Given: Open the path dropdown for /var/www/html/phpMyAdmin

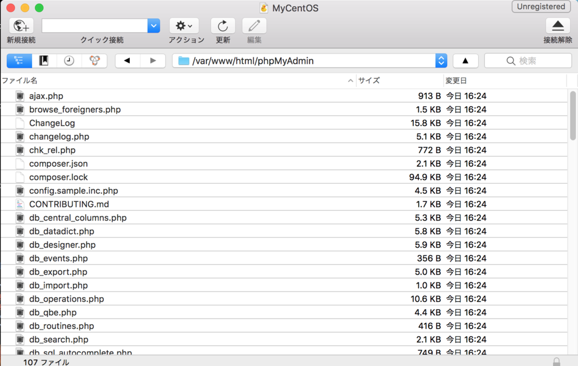Looking at the screenshot, I should coord(441,61).
